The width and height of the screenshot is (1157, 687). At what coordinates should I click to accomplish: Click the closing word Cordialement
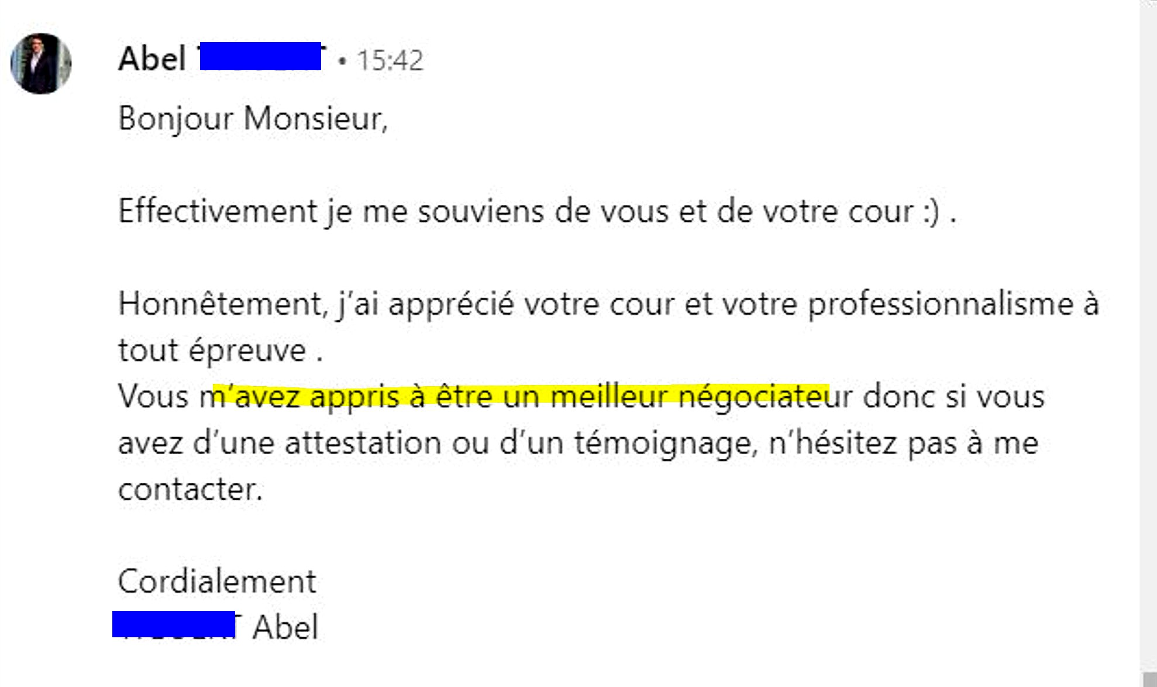pos(217,582)
